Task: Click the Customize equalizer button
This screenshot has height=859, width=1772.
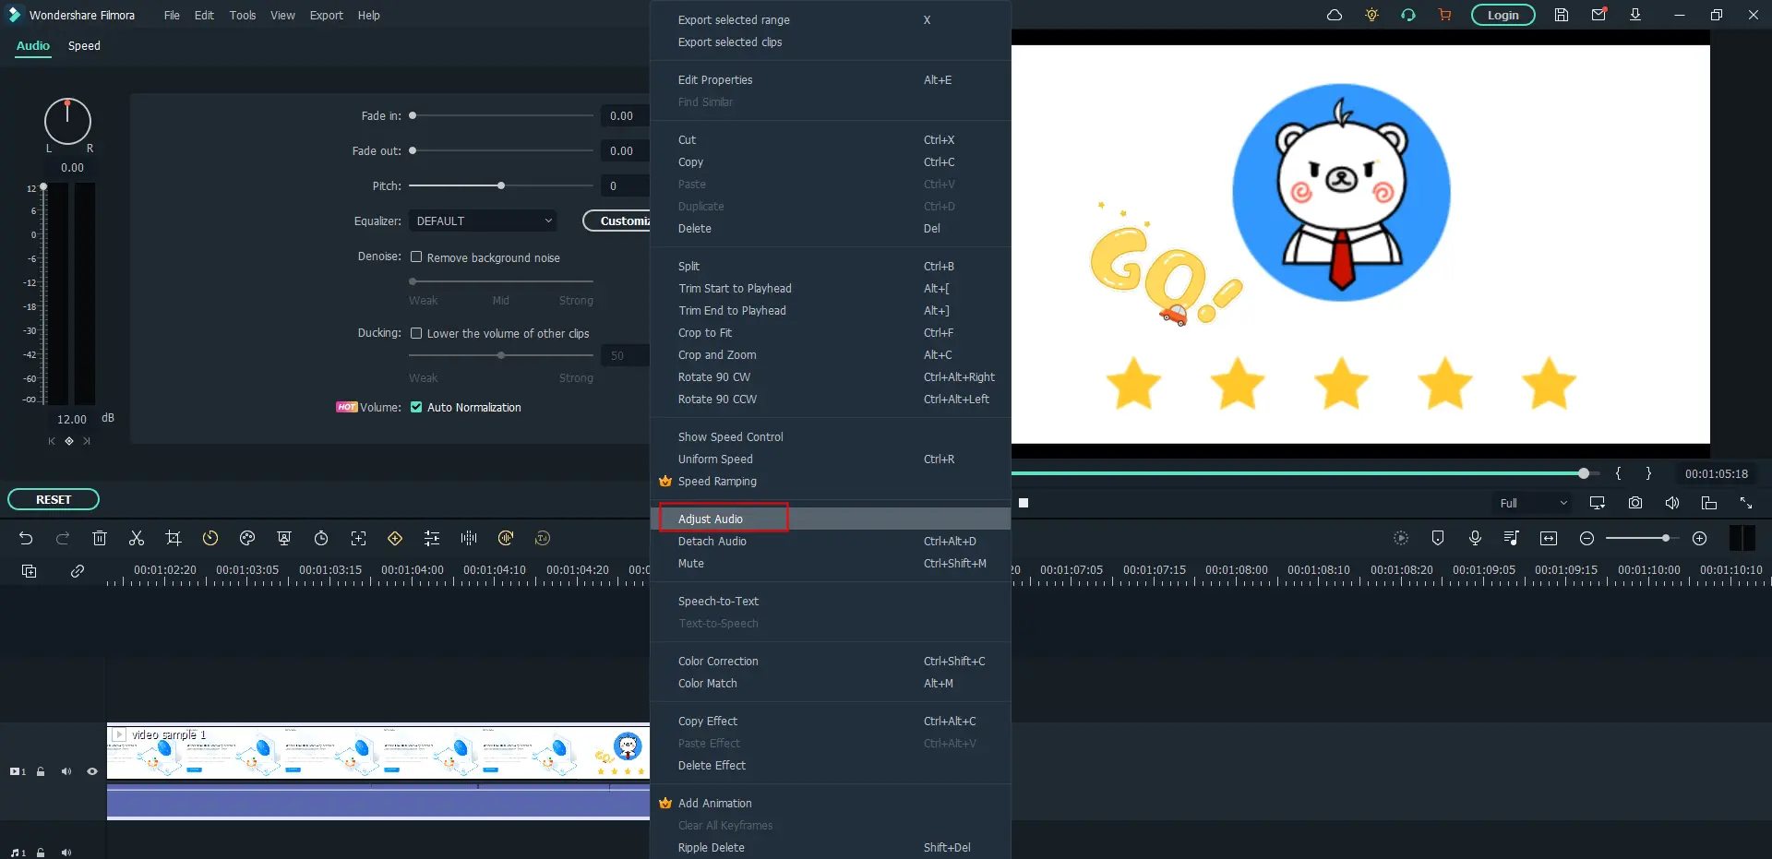Action: coord(617,221)
